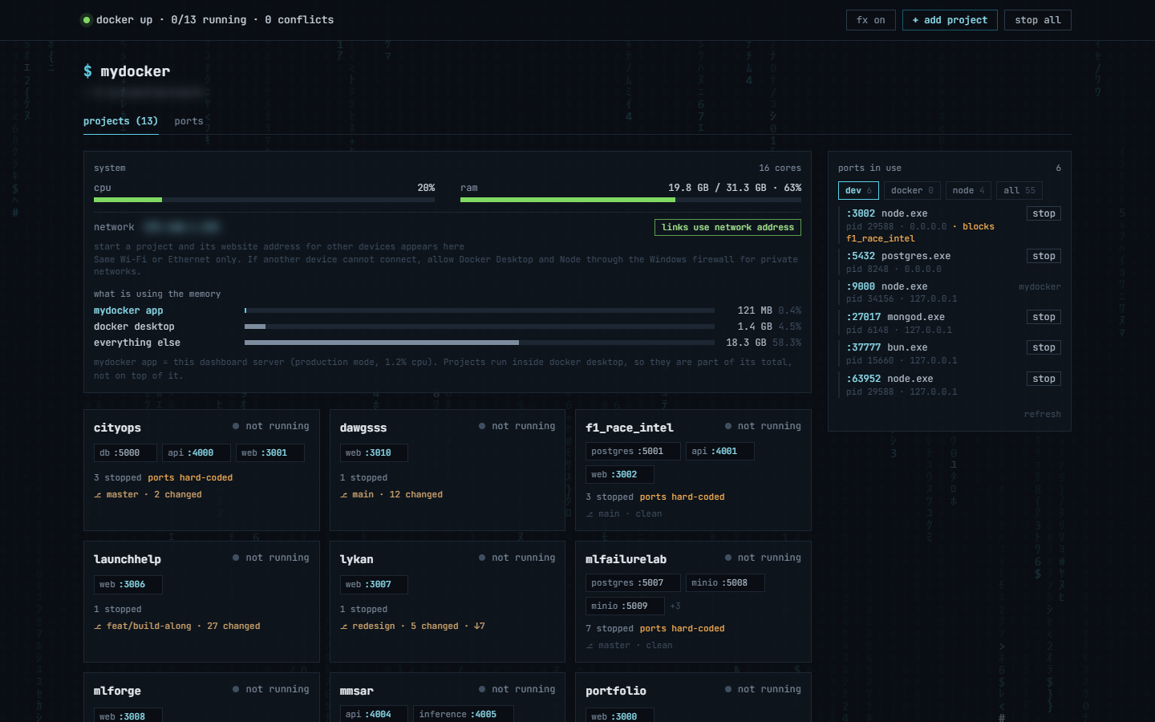Click the ram usage progress bar
This screenshot has height=722, width=1155.
tap(630, 200)
